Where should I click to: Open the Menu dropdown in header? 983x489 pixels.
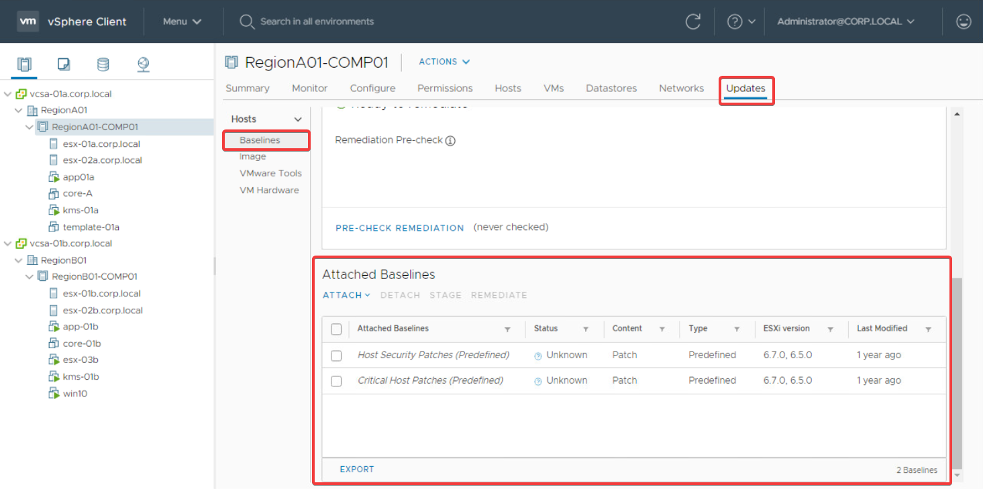(x=182, y=21)
